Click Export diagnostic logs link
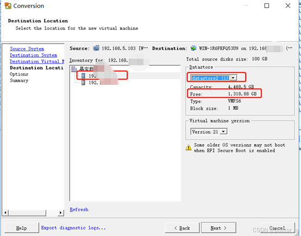The width and height of the screenshot is (301, 236). (x=73, y=228)
